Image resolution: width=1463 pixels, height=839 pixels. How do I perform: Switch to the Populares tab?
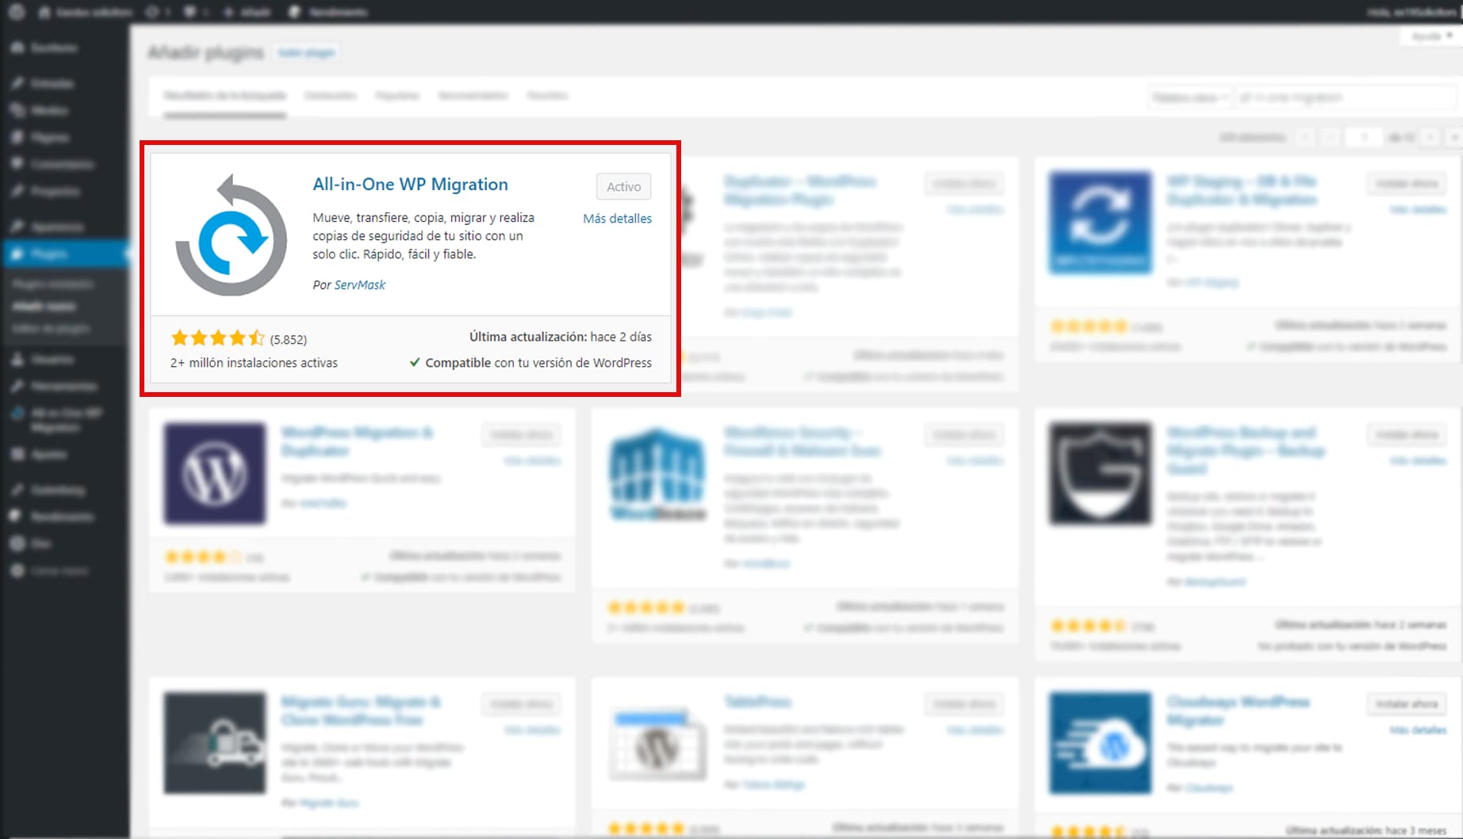tap(397, 96)
